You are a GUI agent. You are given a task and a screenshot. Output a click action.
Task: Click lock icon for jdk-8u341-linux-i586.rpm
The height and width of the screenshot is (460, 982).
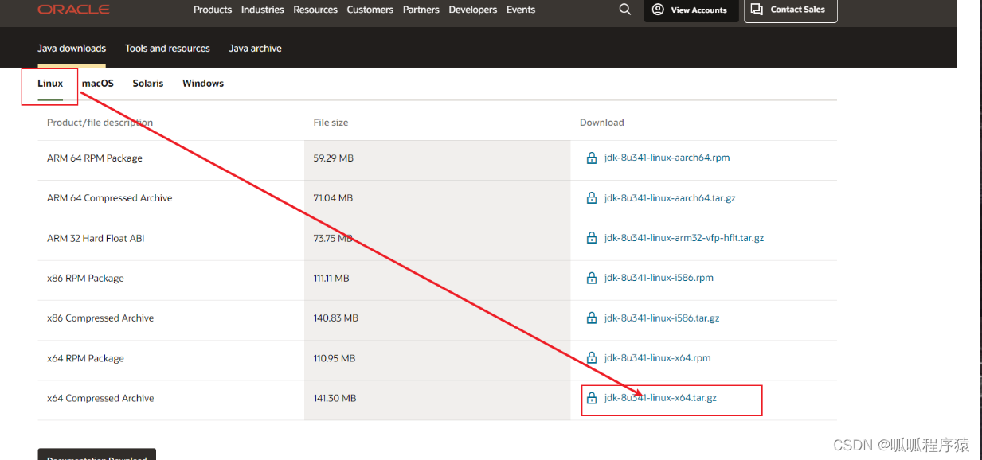point(592,279)
